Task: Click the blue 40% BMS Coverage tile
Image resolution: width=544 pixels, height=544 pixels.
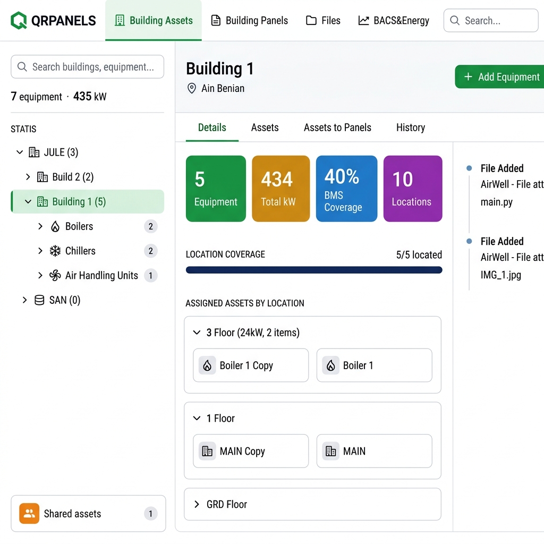Action: point(346,189)
